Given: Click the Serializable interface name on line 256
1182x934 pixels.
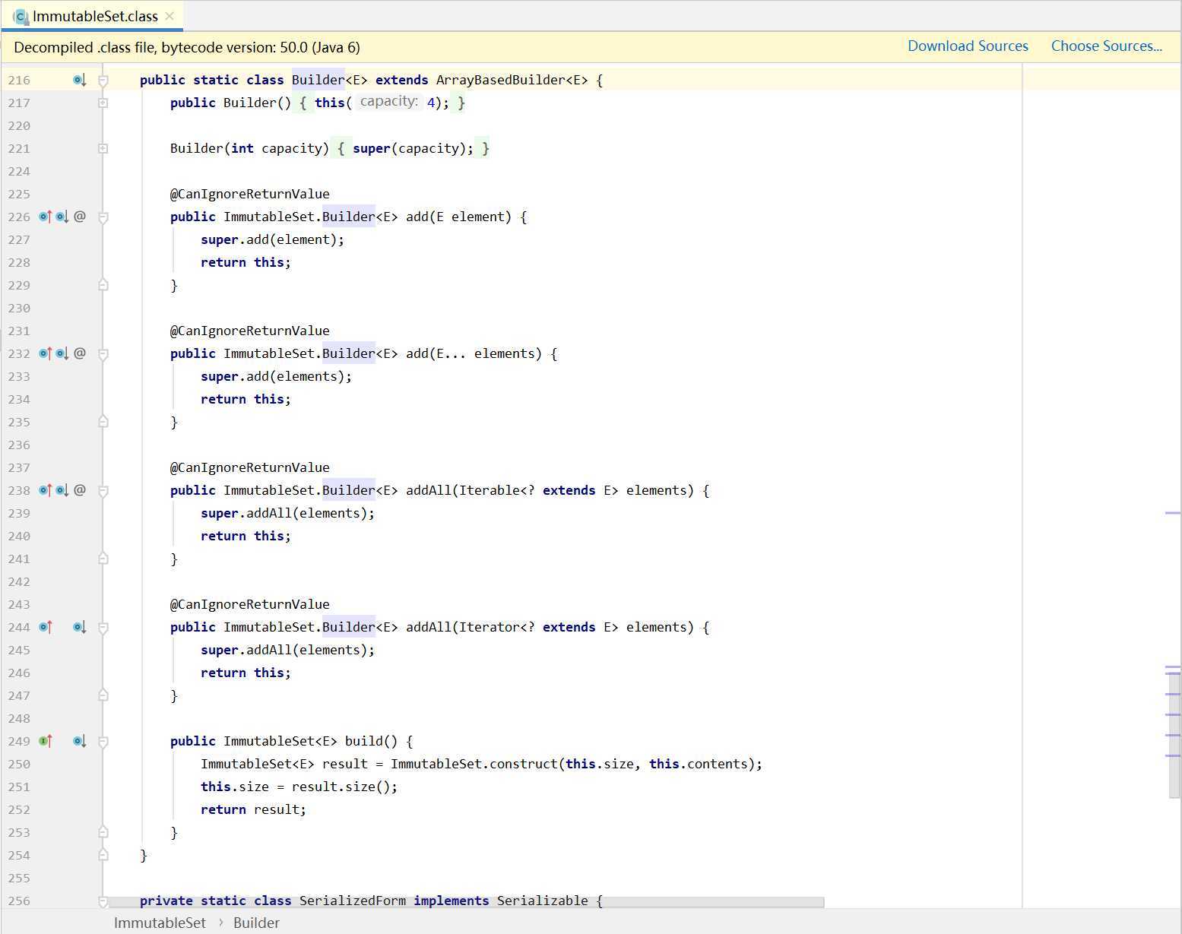Looking at the screenshot, I should (543, 901).
